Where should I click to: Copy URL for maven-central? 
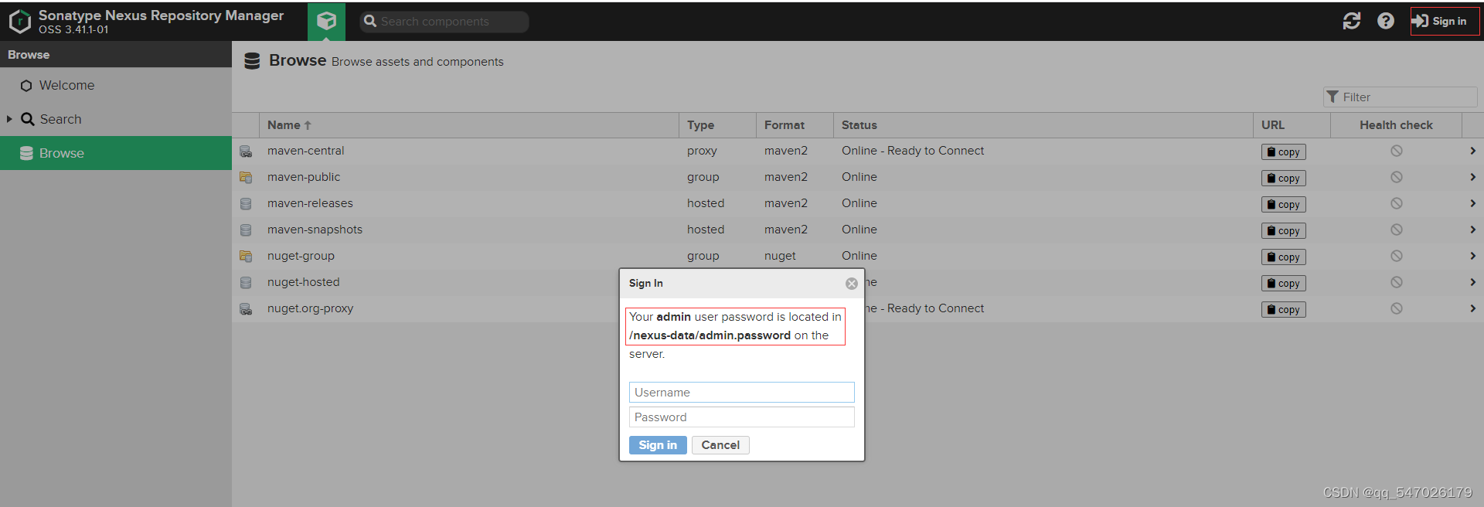coord(1283,152)
